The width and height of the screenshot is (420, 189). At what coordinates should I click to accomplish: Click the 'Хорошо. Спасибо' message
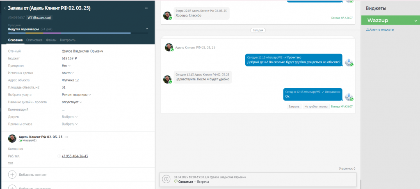tap(201, 14)
